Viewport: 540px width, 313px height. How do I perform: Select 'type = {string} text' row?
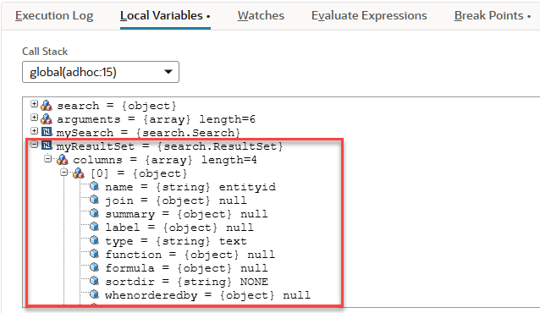point(176,241)
